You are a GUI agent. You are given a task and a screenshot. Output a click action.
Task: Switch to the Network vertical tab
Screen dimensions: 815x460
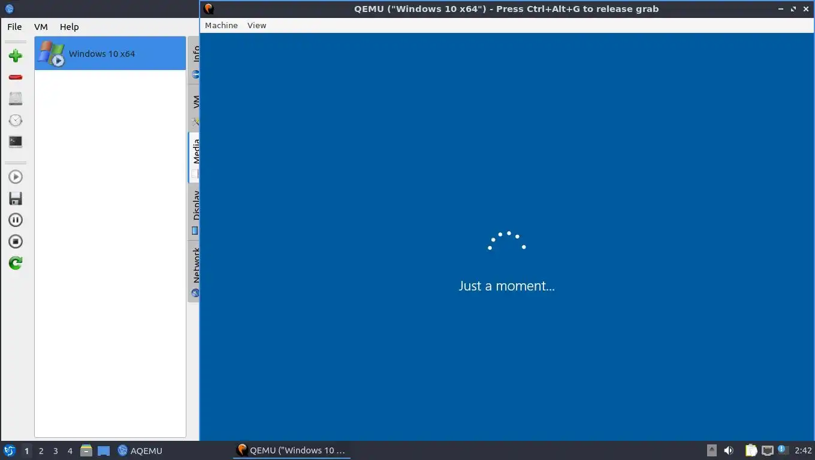point(195,270)
